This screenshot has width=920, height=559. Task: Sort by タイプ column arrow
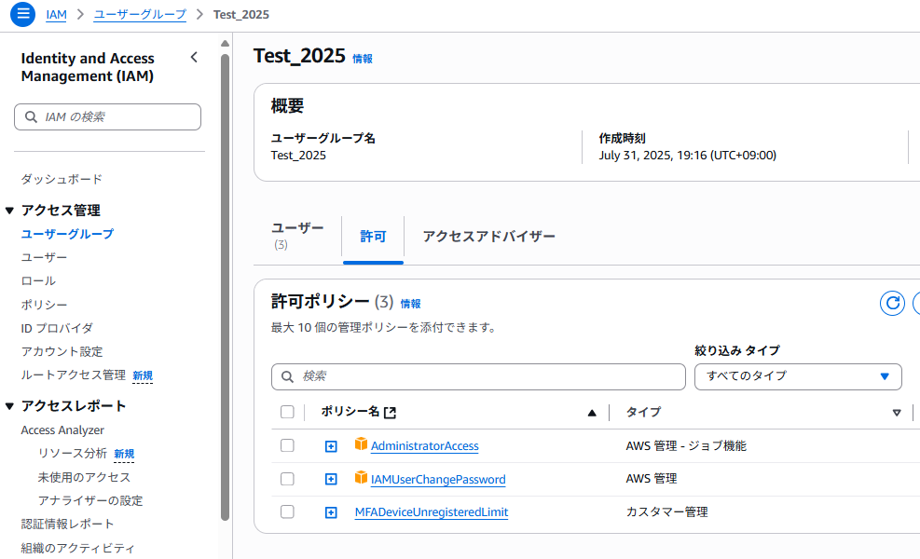click(x=897, y=413)
